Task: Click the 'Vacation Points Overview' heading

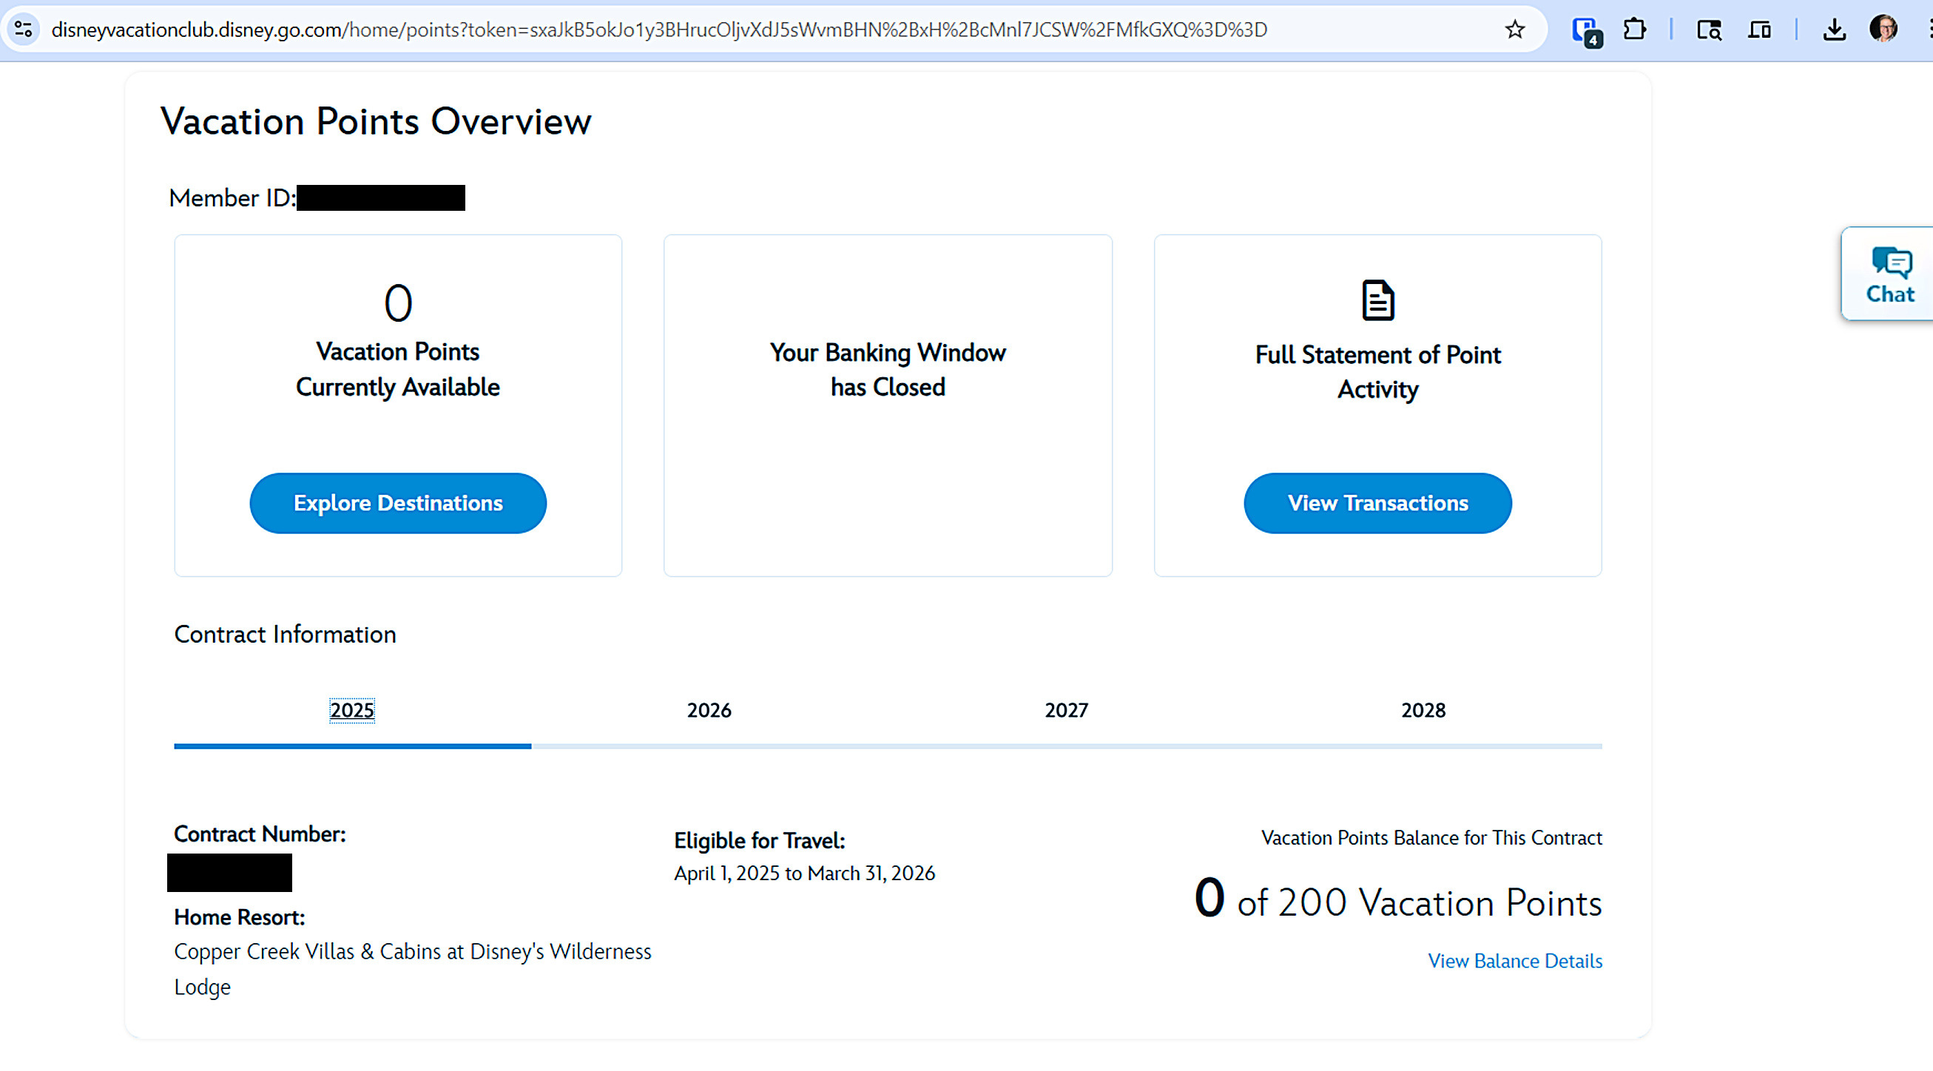Action: click(x=376, y=121)
